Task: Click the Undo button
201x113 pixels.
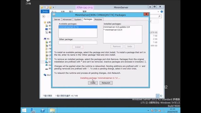Action: point(130,46)
